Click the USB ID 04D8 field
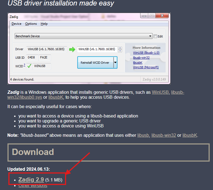The width and height of the screenshot is (213, 190). click(32, 58)
